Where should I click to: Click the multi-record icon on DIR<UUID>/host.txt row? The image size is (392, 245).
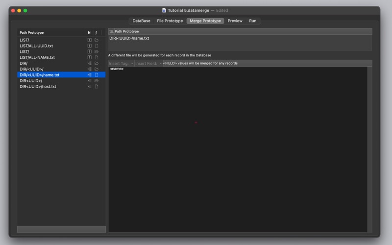[89, 87]
